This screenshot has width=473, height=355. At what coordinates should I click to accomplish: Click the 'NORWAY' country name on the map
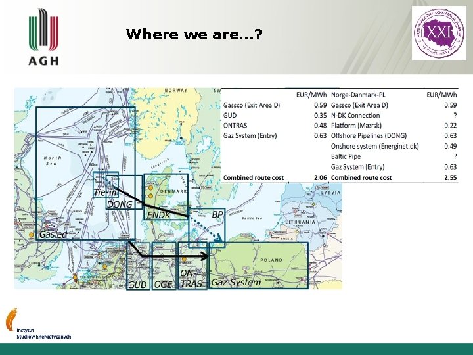(x=176, y=91)
